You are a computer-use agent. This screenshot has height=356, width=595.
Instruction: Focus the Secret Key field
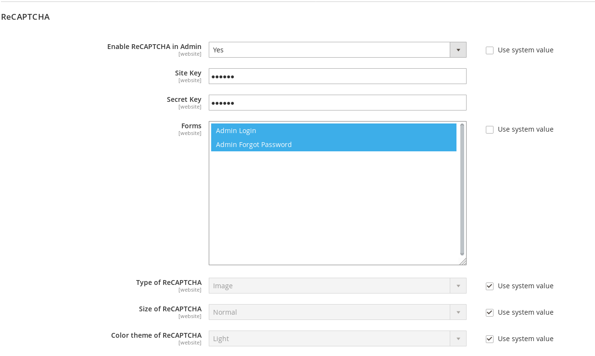pos(337,103)
